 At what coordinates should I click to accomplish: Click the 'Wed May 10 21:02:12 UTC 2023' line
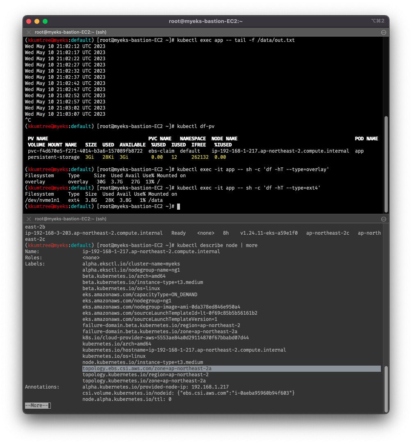click(65, 46)
